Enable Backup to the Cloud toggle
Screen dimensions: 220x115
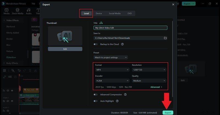pos(96,44)
